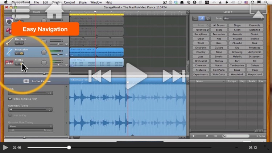This screenshot has height=153, width=272.
Task: Toggle Follow Tempo & Pitch checkbox
Action: point(10,99)
